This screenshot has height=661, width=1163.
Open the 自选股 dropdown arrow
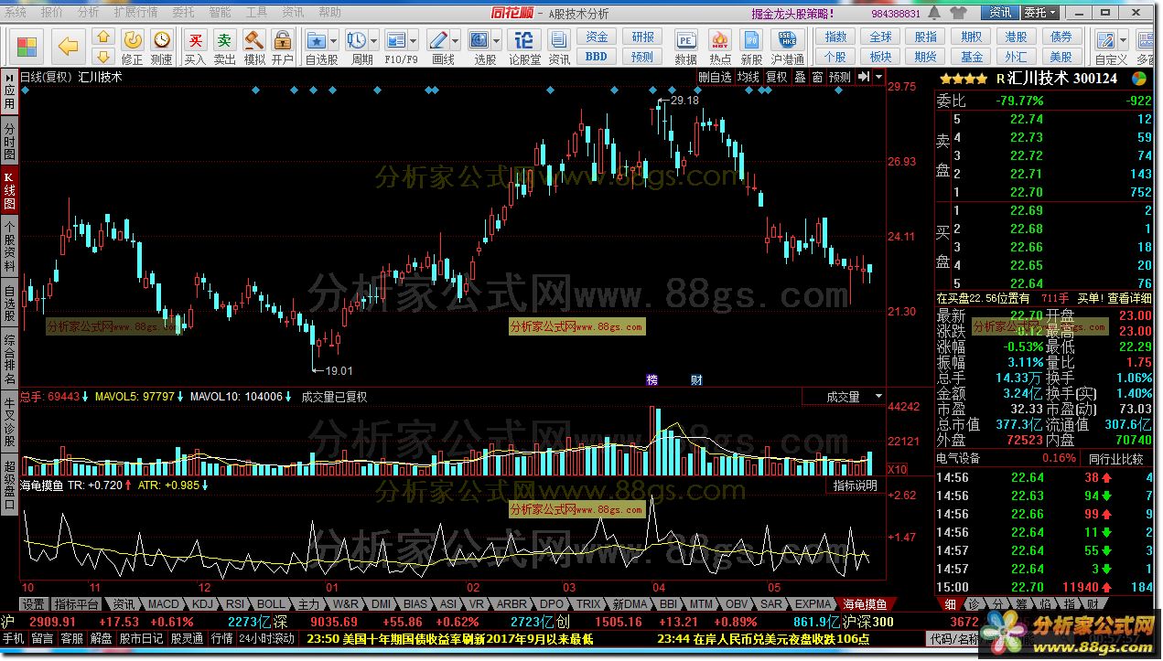(x=333, y=42)
